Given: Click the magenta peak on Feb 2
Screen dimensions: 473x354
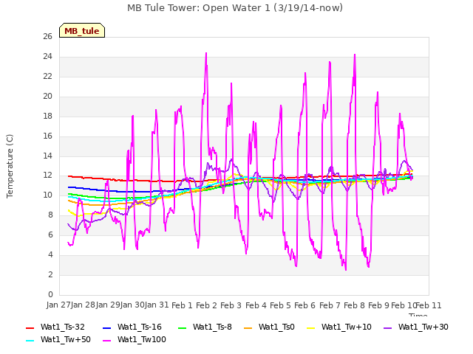Looking at the screenshot, I should [206, 54].
